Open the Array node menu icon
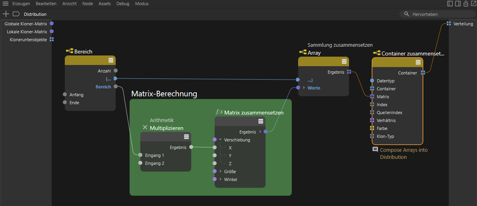 coord(344,61)
